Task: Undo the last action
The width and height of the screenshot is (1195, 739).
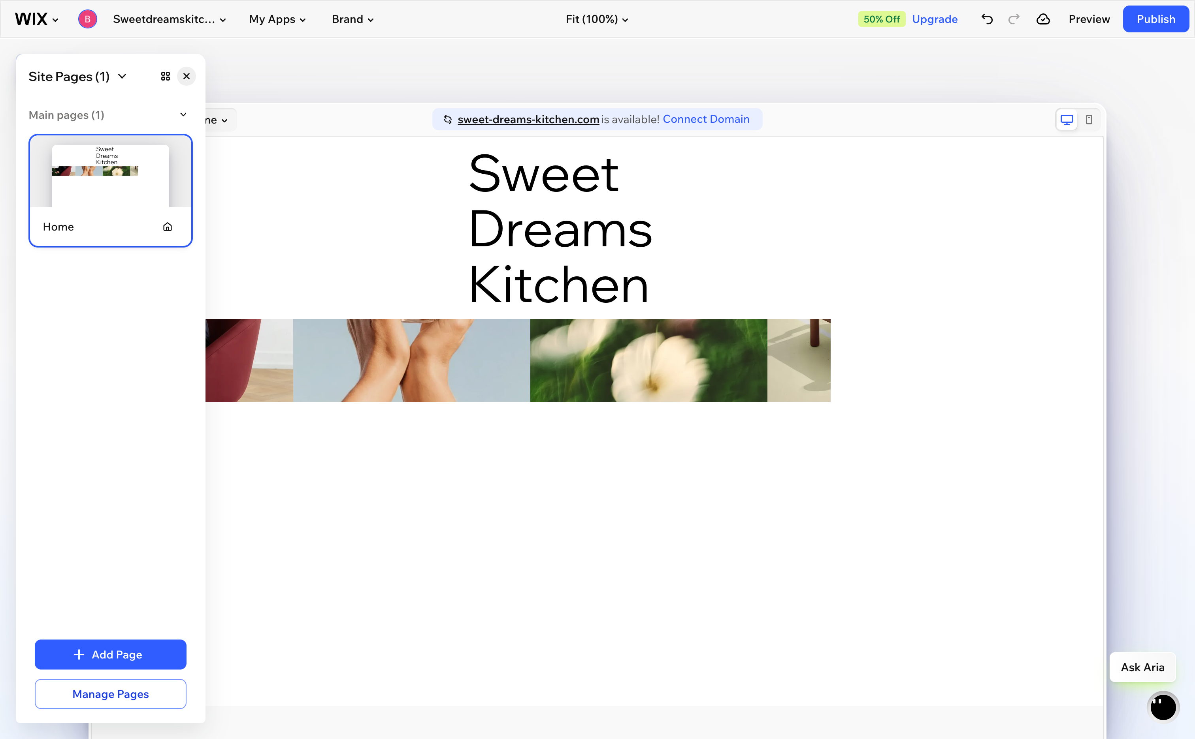Action: click(x=987, y=20)
